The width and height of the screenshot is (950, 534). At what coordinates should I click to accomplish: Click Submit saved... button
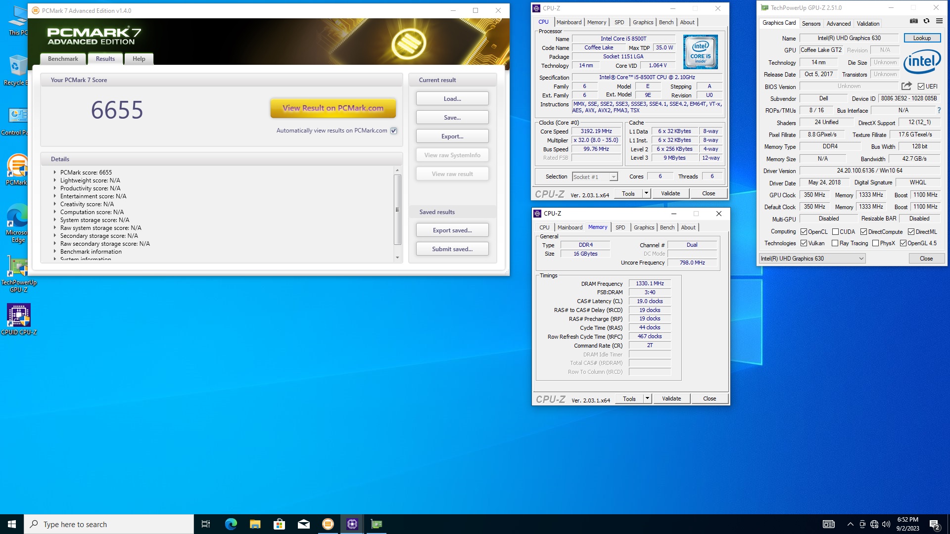(452, 249)
